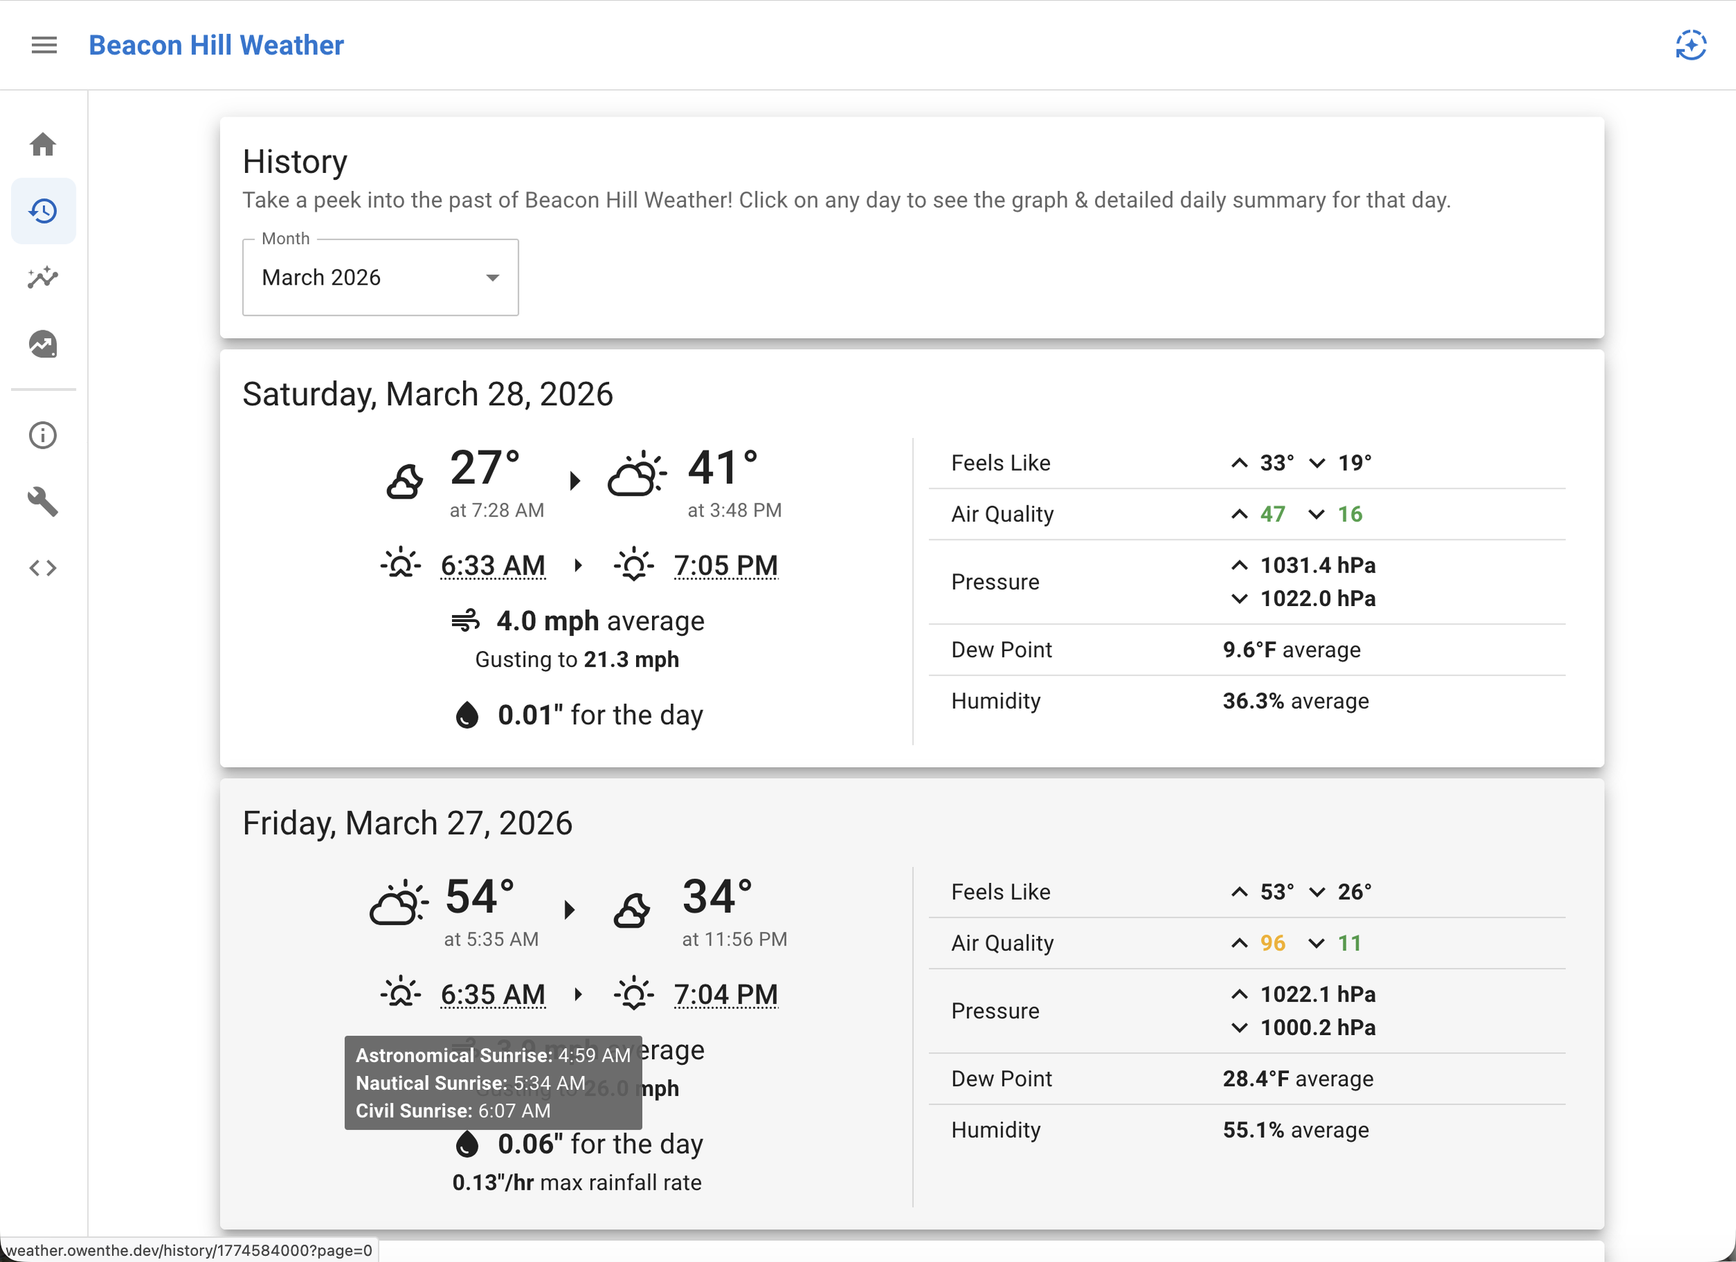Click the wind icon beside 4.0 mph
Image resolution: width=1736 pixels, height=1262 pixels.
[466, 621]
